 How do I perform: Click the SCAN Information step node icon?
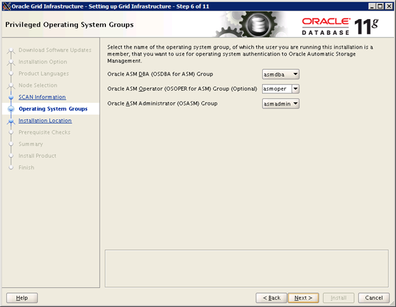[x=11, y=97]
